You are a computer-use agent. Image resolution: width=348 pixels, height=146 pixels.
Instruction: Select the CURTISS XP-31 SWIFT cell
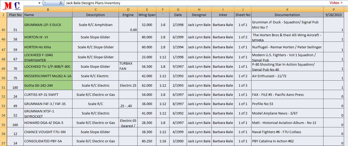tap(48, 95)
